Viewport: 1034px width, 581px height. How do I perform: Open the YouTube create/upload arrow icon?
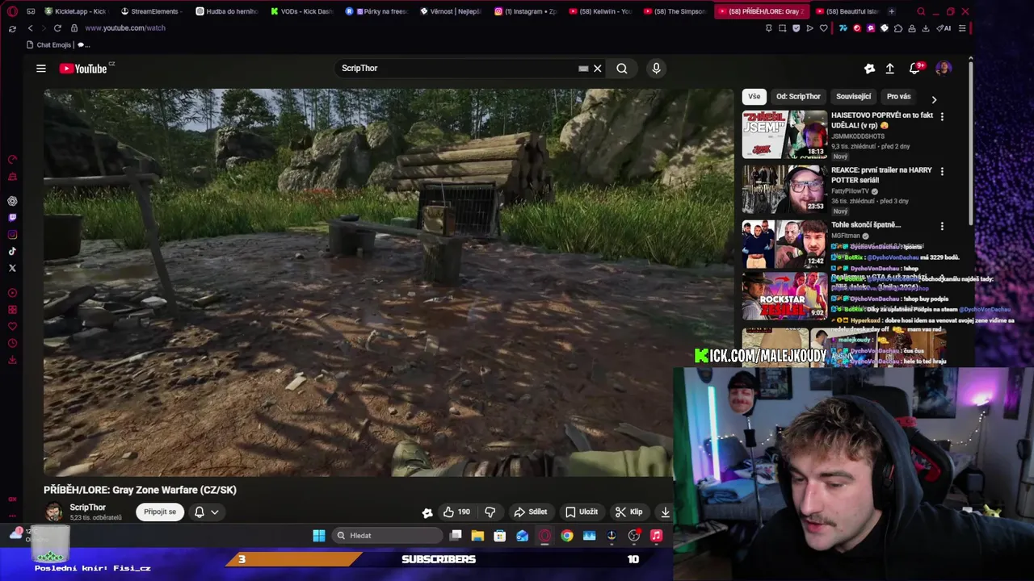coord(889,69)
